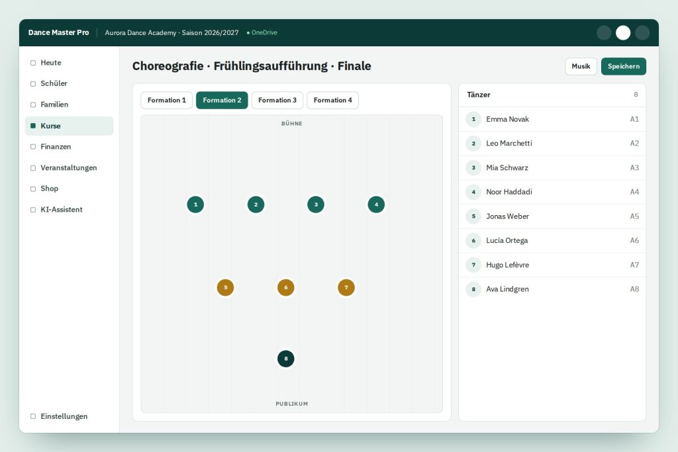678x452 pixels.
Task: Click the first dark circle in the header
Action: [x=604, y=33]
